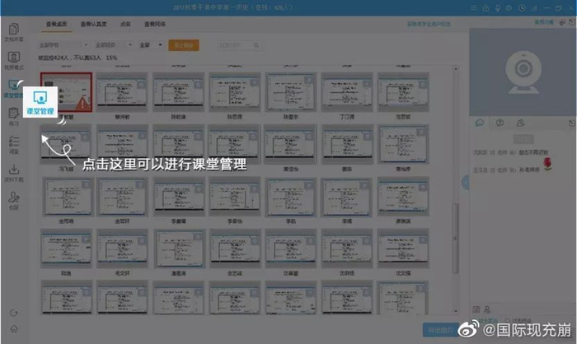Click the person icon below chat area
577x344 pixels.
(487, 309)
